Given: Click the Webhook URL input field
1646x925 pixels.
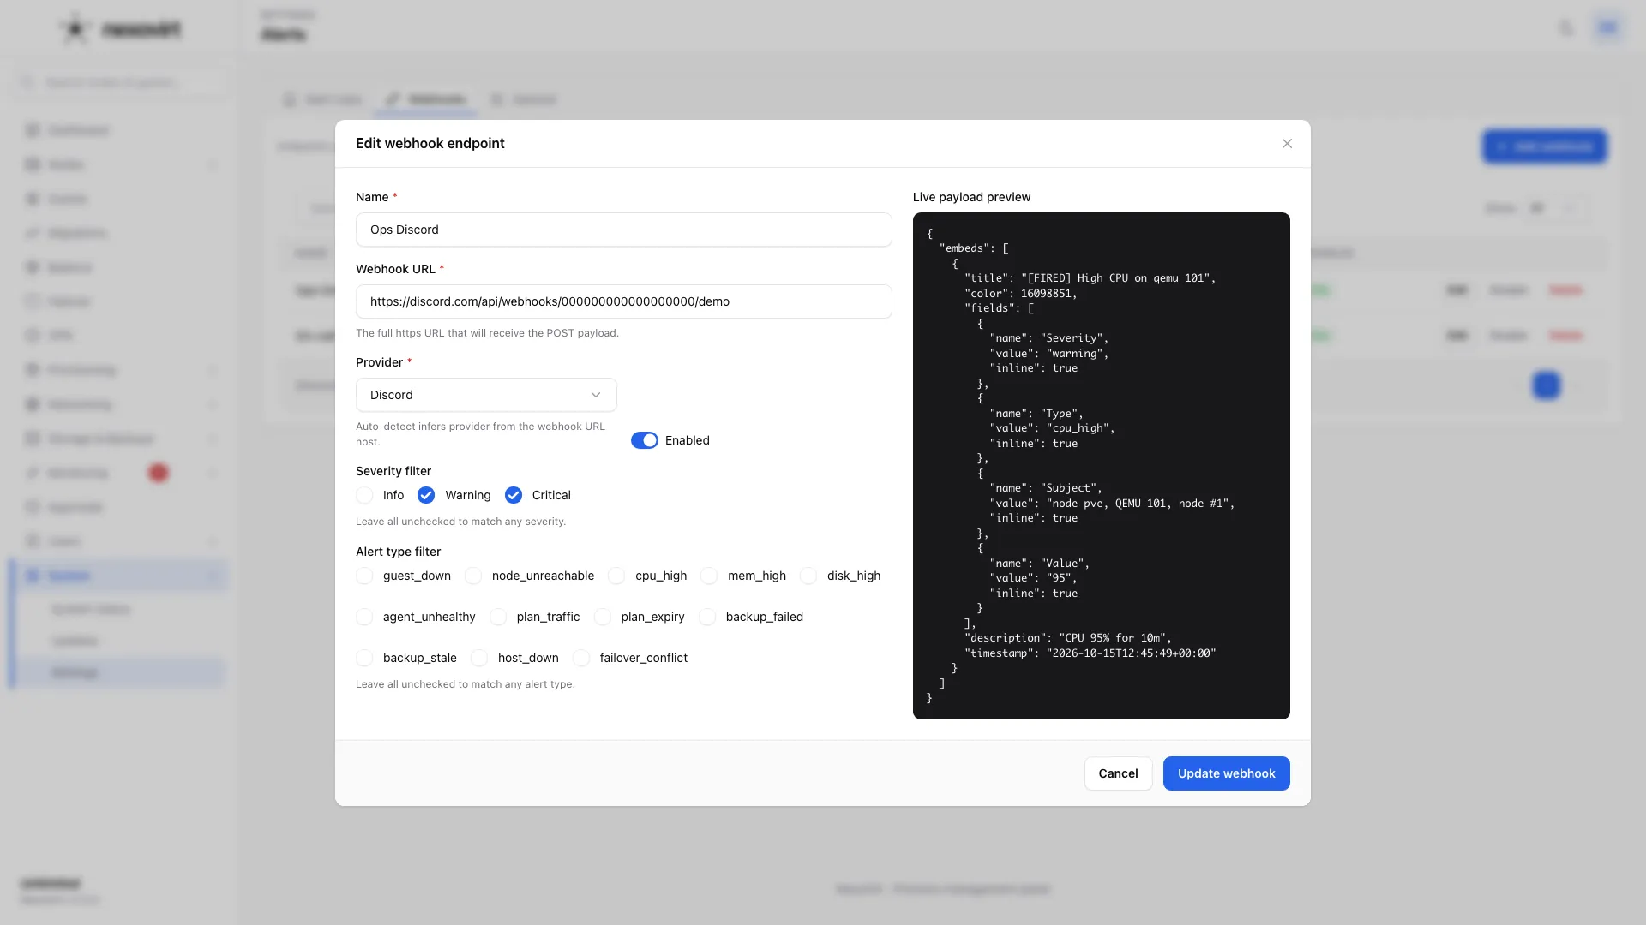Looking at the screenshot, I should click(x=623, y=301).
